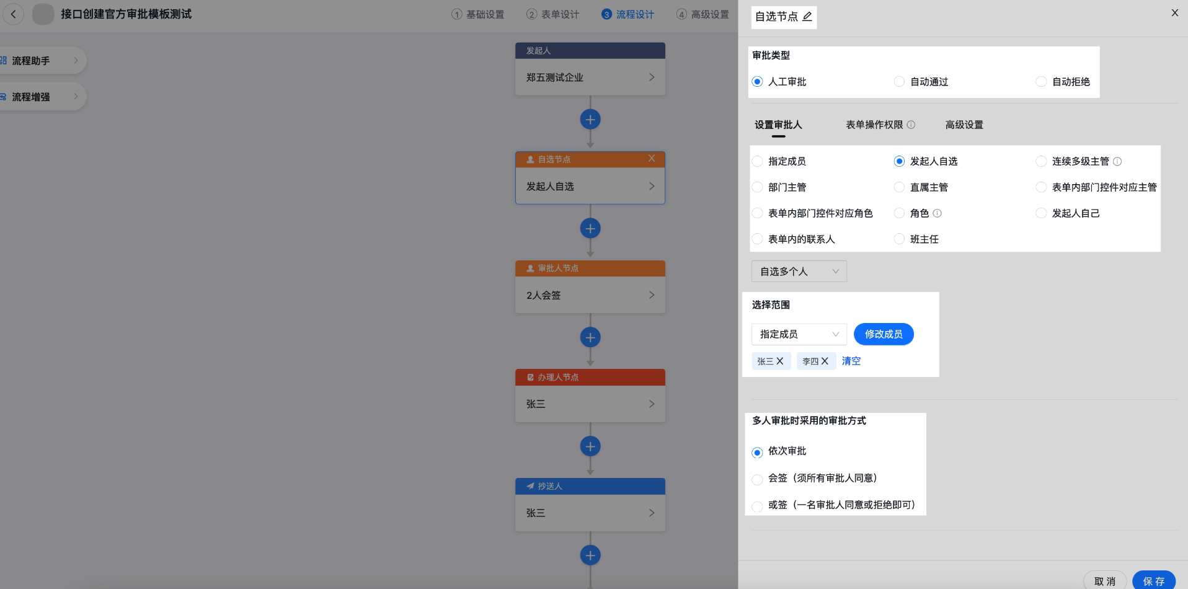Image resolution: width=1188 pixels, height=589 pixels.
Task: Choose 指定成员 radio as approver
Action: [757, 161]
